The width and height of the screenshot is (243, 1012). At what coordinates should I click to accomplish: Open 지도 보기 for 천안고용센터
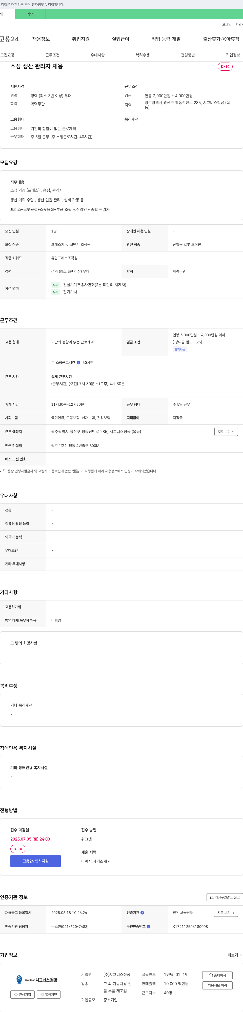[226, 913]
